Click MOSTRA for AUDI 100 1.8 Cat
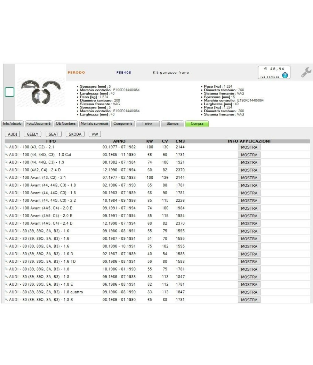Image resolution: width=313 pixels, height=365 pixels. pos(249,155)
